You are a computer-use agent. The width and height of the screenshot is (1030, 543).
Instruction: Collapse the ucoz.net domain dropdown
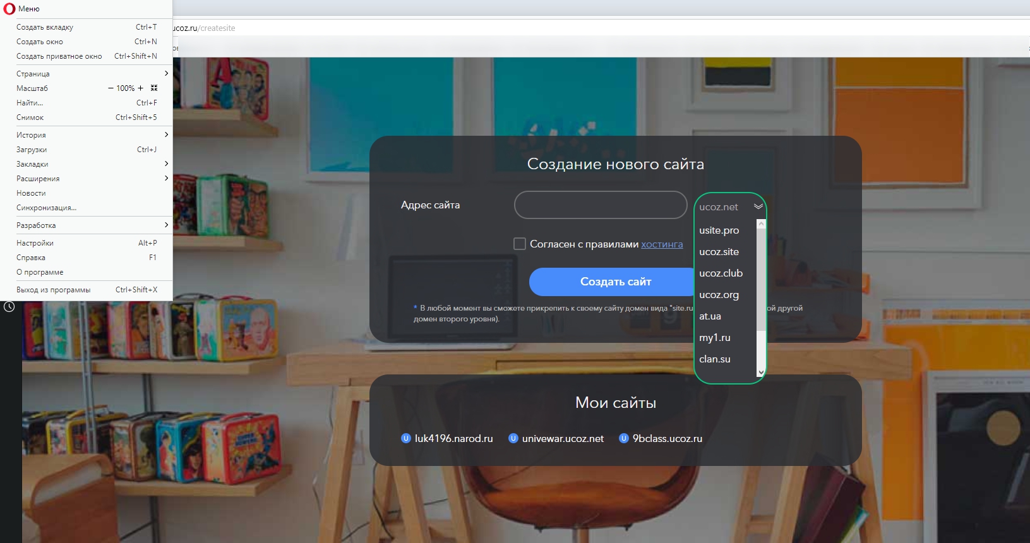point(758,206)
